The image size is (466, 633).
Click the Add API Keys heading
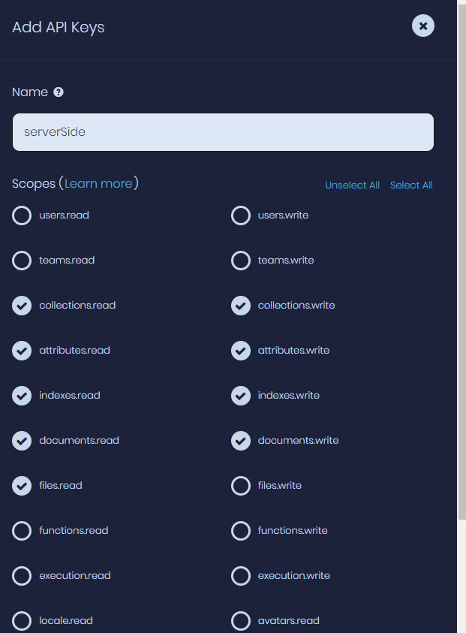tap(58, 27)
